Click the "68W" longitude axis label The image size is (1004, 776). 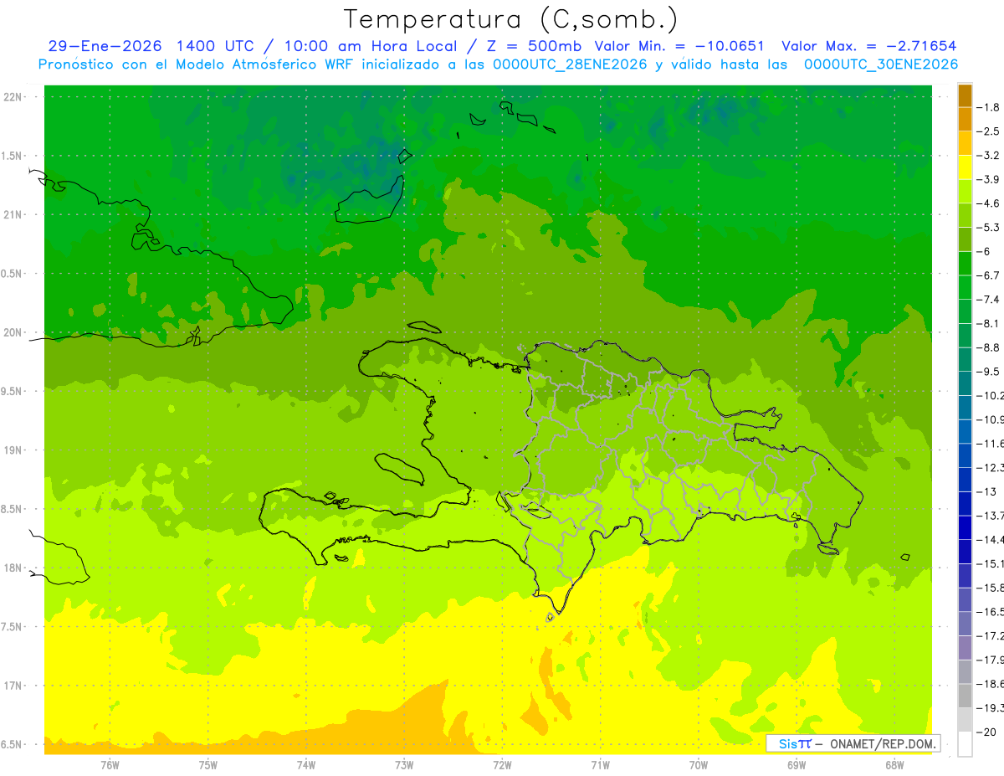(x=894, y=765)
